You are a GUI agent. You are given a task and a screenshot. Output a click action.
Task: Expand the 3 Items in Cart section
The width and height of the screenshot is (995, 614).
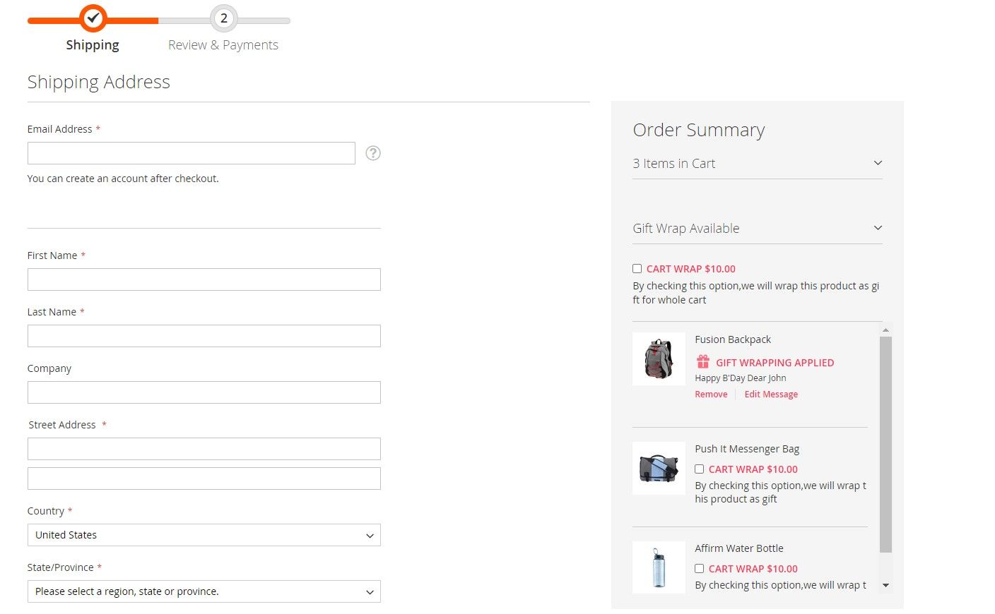878,163
